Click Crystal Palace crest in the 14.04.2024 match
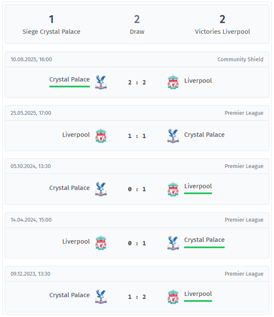 click(x=173, y=243)
